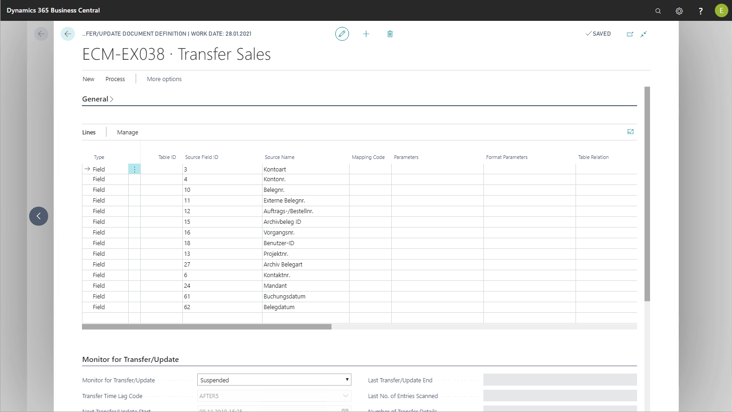Open the search magnifier in top bar

(x=658, y=11)
